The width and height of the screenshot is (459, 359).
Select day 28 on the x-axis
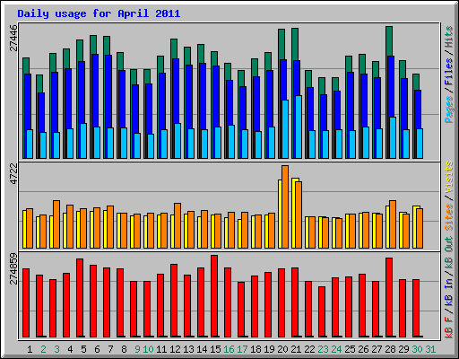click(x=390, y=349)
